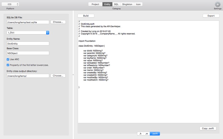The image size is (223, 139).
Task: Choose the SQLite DB file
Action: pos(58,22)
